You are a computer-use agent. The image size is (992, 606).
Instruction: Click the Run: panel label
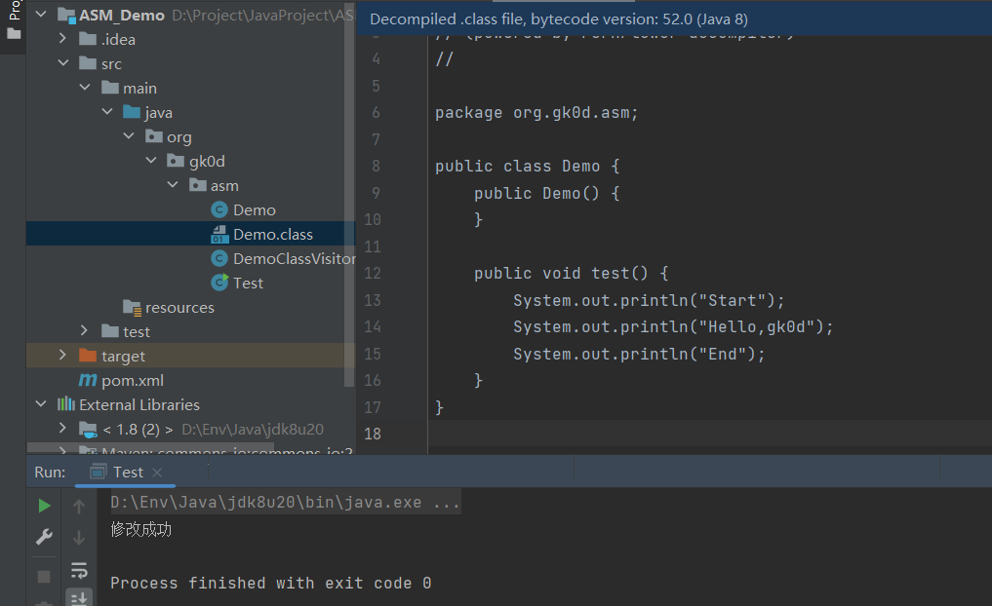50,472
